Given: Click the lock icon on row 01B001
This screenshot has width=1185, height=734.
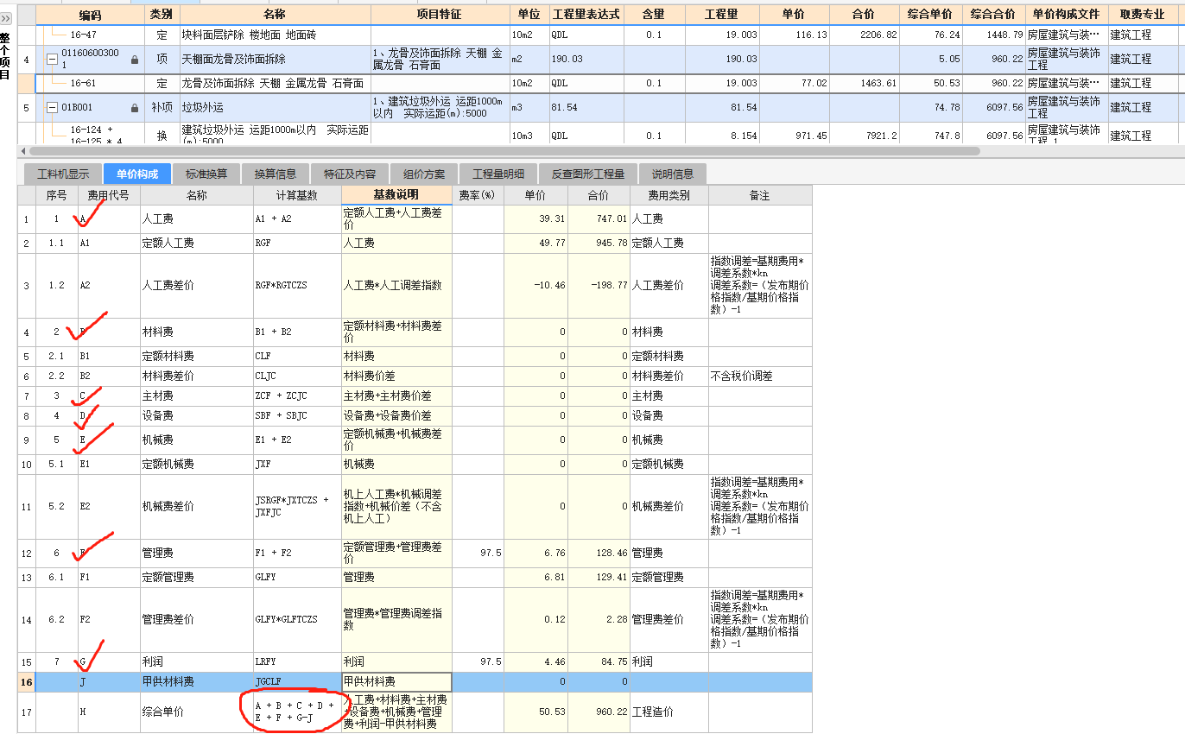Looking at the screenshot, I should [x=134, y=108].
